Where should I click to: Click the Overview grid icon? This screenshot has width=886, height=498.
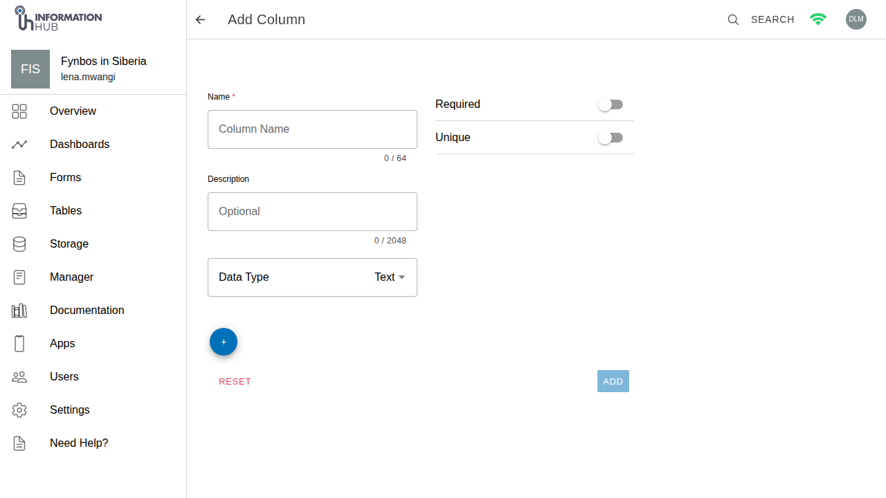[x=19, y=111]
